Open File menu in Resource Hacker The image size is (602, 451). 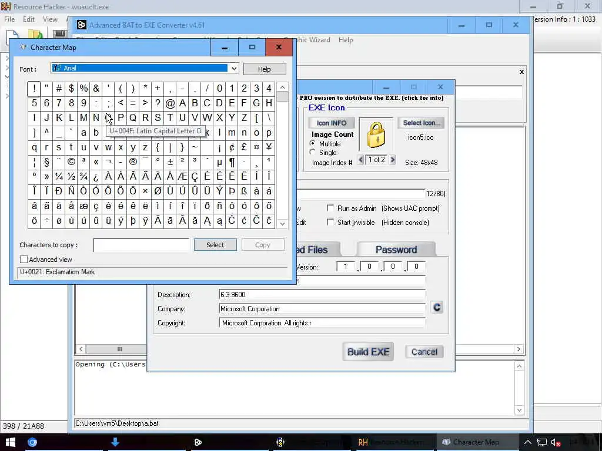[x=9, y=19]
